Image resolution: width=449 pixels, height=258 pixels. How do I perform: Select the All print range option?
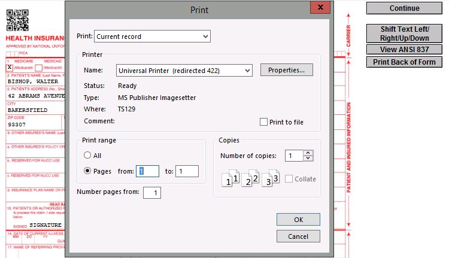pyautogui.click(x=88, y=156)
